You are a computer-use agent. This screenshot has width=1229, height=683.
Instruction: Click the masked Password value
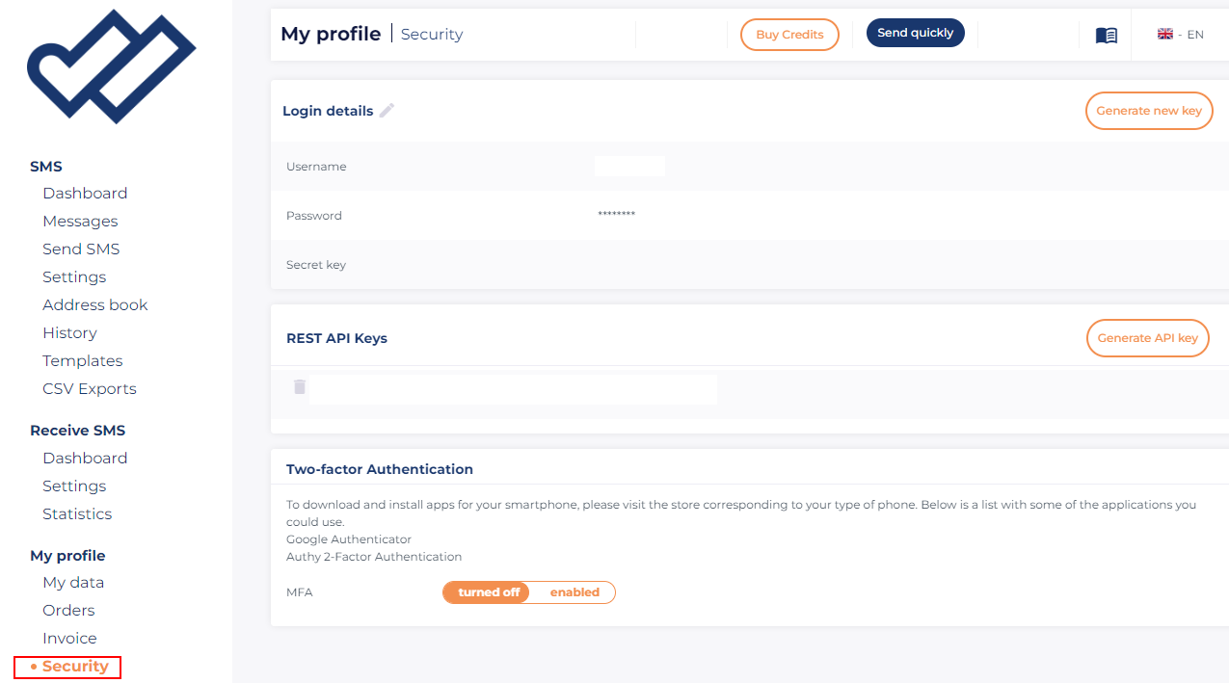(x=616, y=215)
